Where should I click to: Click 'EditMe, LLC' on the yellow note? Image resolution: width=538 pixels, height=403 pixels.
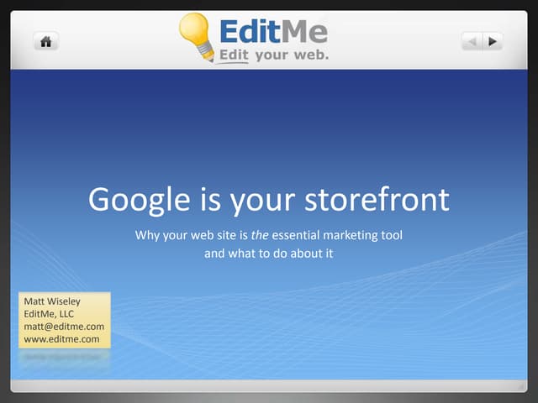pyautogui.click(x=49, y=314)
